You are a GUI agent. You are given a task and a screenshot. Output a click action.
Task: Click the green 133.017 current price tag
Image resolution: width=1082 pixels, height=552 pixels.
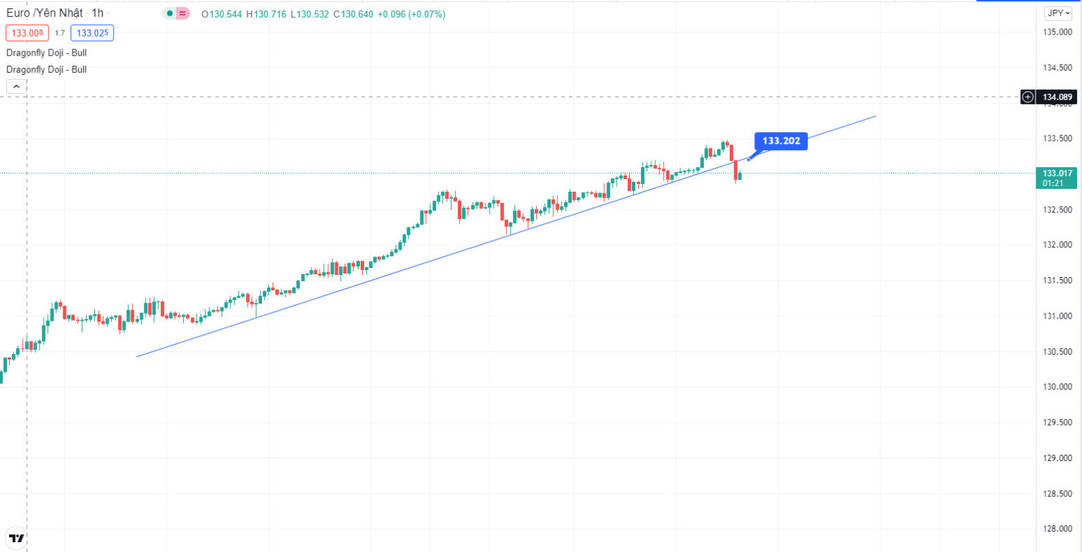point(1057,178)
